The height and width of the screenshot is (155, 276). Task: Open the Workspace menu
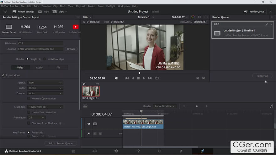click(124, 6)
